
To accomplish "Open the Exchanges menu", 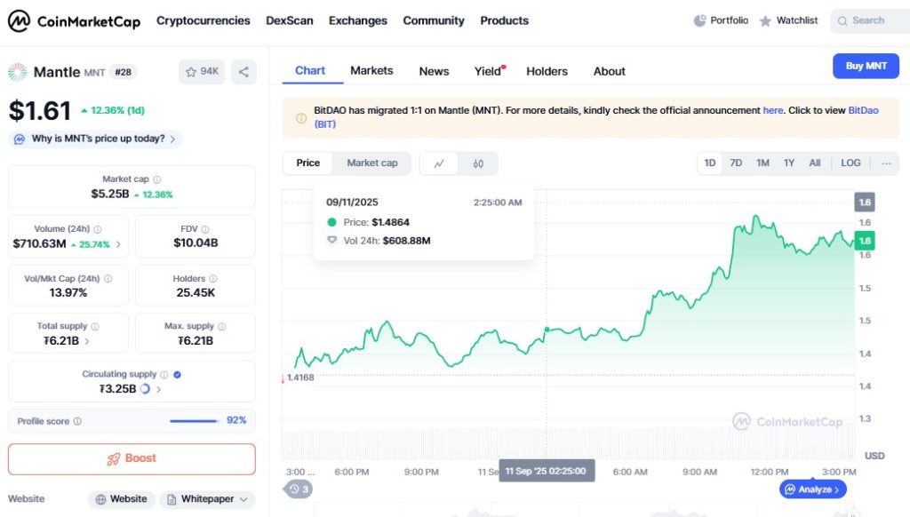I will (x=358, y=21).
